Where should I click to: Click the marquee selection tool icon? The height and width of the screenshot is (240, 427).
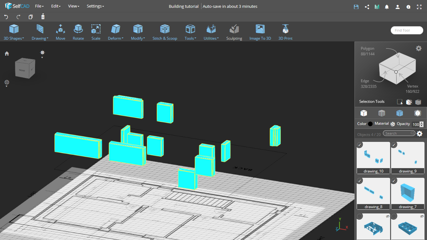(x=400, y=102)
